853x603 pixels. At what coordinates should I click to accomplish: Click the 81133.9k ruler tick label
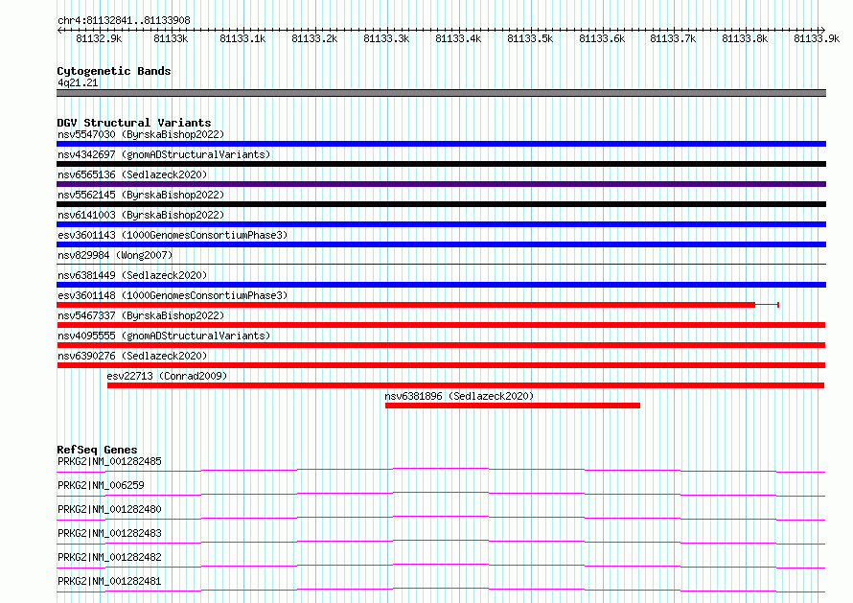(x=817, y=38)
